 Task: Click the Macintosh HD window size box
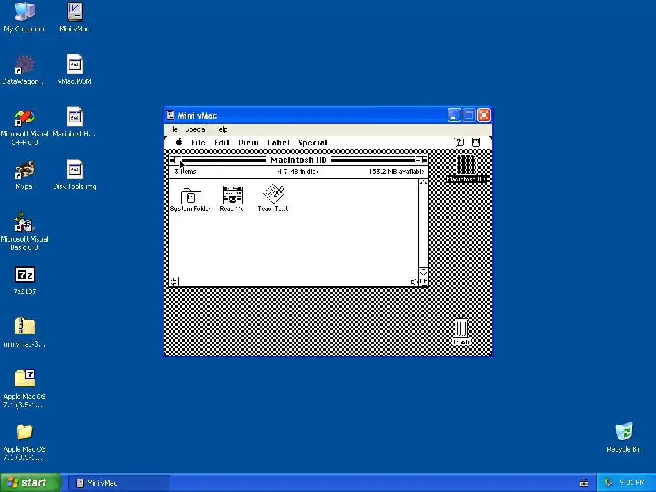pos(423,282)
